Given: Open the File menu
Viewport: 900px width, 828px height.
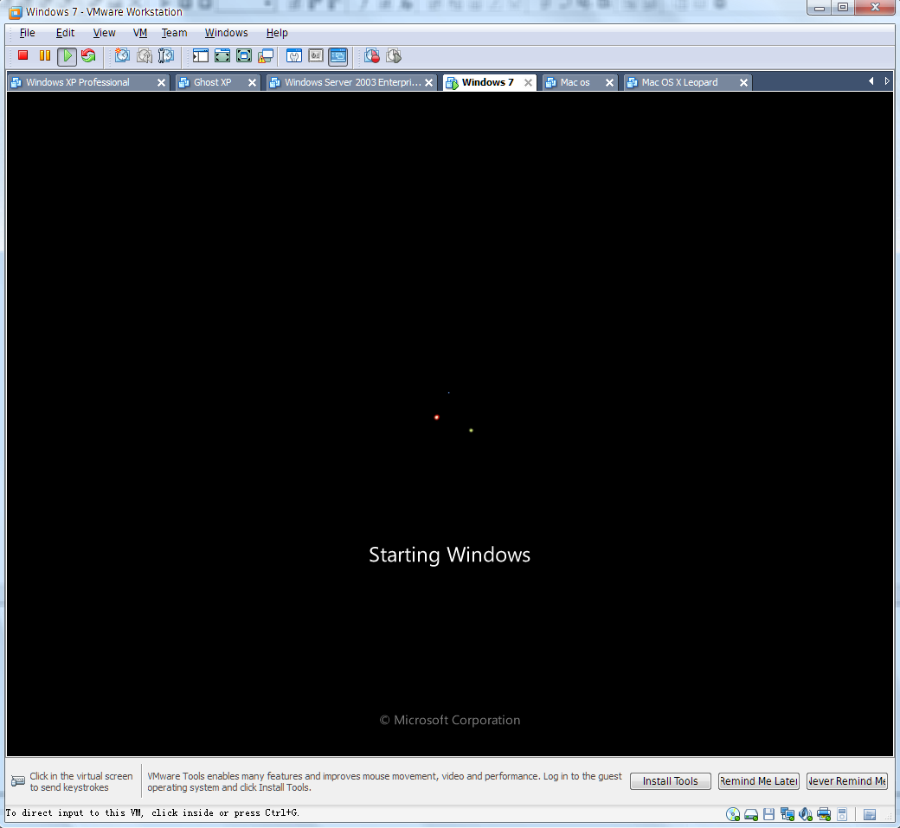Looking at the screenshot, I should (27, 33).
